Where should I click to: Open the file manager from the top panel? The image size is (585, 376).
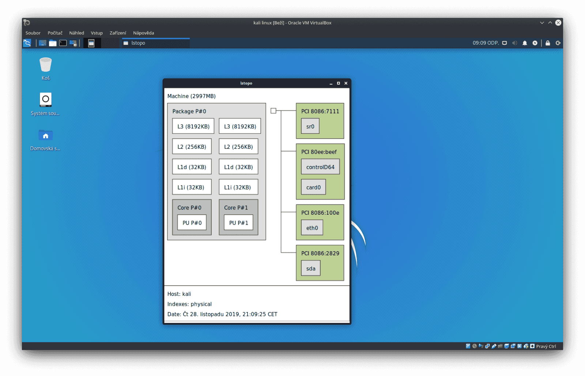[x=53, y=43]
